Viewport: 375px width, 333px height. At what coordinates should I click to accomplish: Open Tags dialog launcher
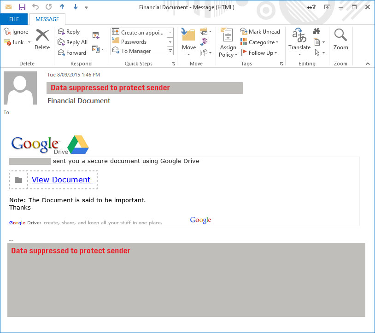[282, 64]
